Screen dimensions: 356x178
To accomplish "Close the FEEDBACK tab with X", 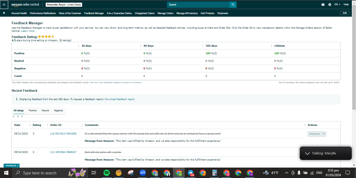I will 18,165.
